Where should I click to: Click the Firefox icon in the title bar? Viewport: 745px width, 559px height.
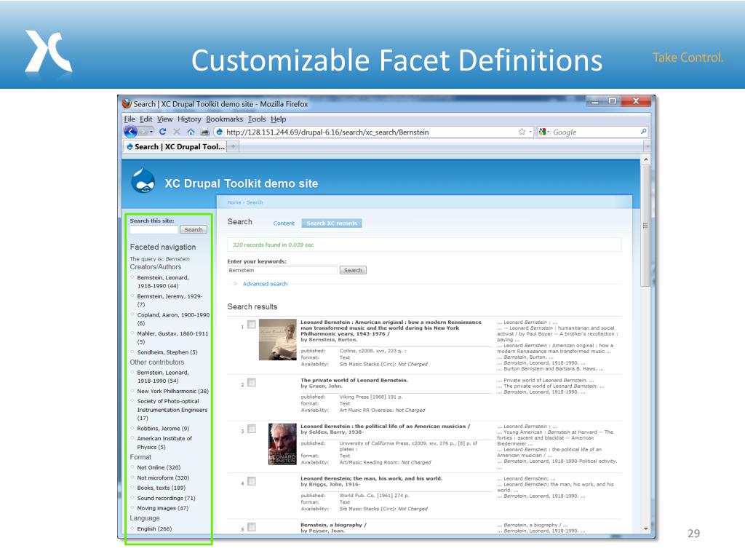point(127,103)
